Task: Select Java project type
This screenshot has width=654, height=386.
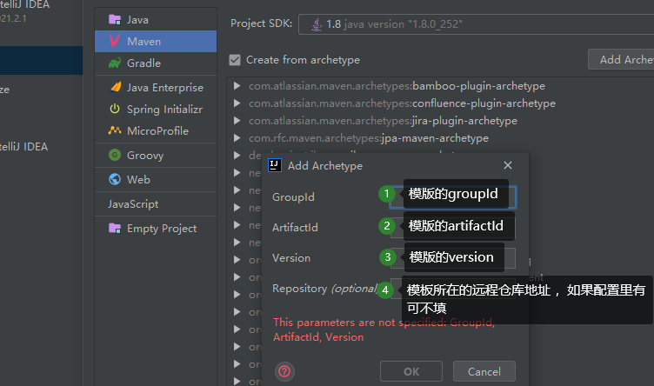Action: (x=156, y=20)
